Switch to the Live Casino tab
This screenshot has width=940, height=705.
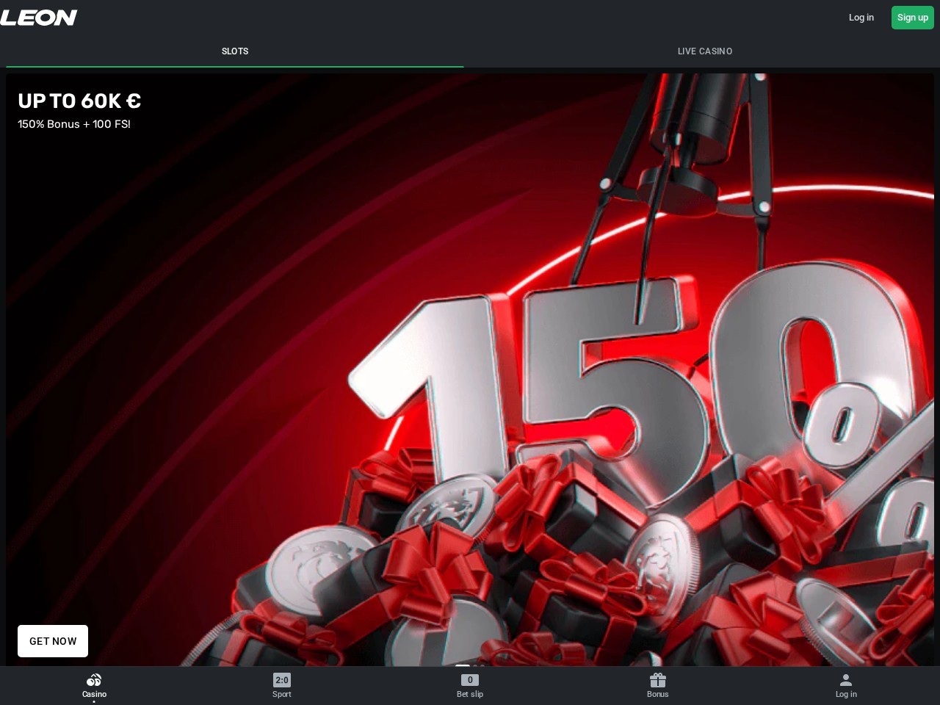[x=705, y=51]
